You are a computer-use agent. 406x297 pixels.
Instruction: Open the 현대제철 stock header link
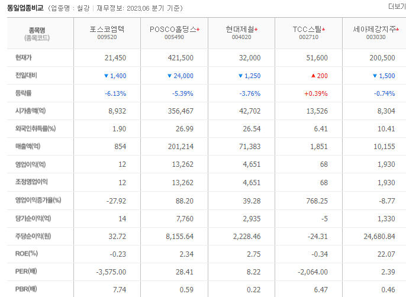(240, 29)
